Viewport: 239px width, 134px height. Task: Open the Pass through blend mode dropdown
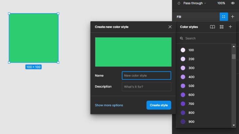194,3
